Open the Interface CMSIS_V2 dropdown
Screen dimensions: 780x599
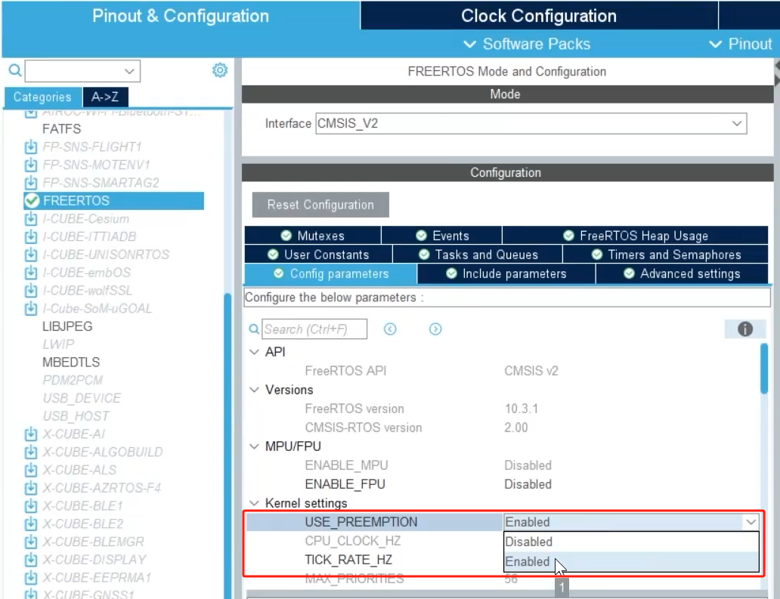point(531,123)
